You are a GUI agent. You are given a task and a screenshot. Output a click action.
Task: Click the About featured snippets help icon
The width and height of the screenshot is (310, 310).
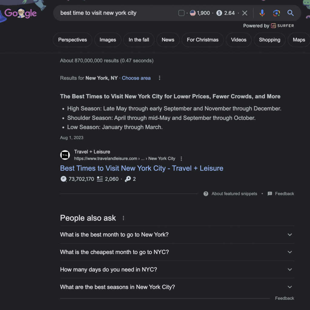click(206, 194)
